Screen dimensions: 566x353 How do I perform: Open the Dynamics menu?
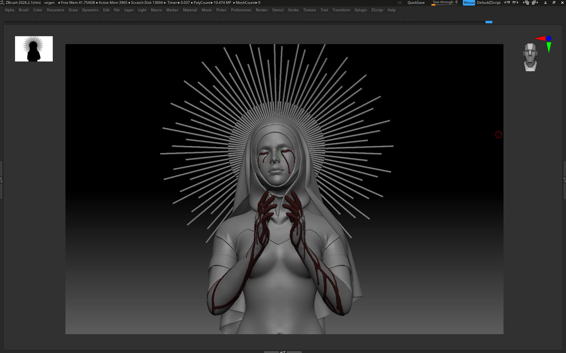[x=90, y=10]
